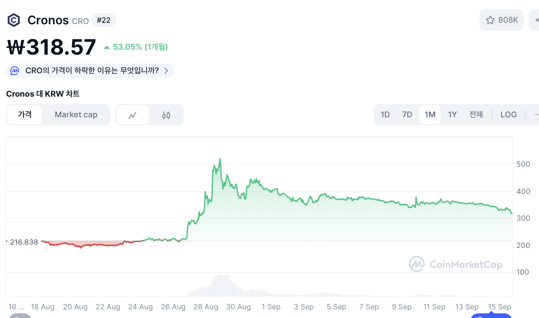This screenshot has width=539, height=318.
Task: Select the line chart view icon
Action: (132, 115)
